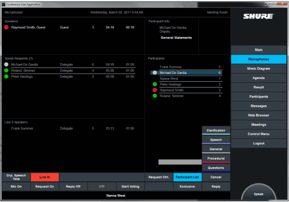
Task: Choose Clarification request type
Action: click(216, 131)
